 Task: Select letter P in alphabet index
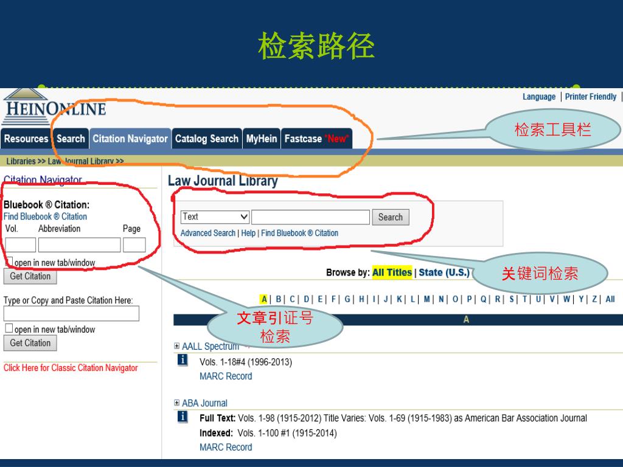pyautogui.click(x=469, y=299)
